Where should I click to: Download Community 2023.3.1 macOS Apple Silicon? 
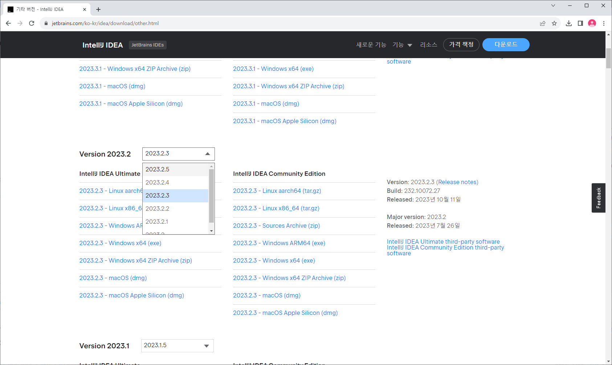click(x=285, y=121)
